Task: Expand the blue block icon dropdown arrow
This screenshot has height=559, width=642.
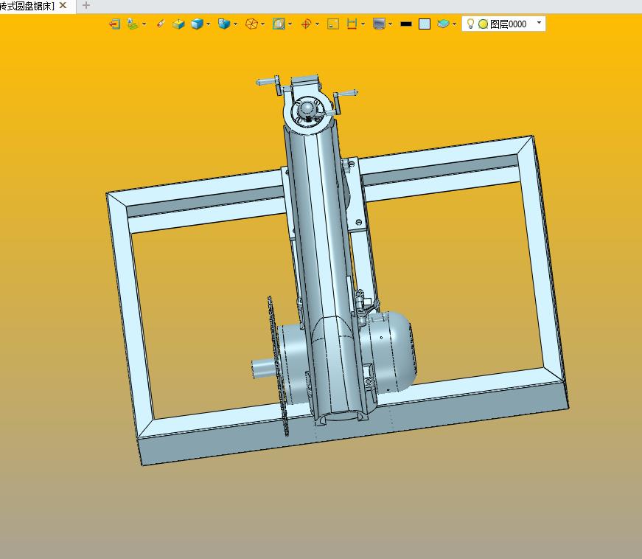Action: (x=235, y=24)
